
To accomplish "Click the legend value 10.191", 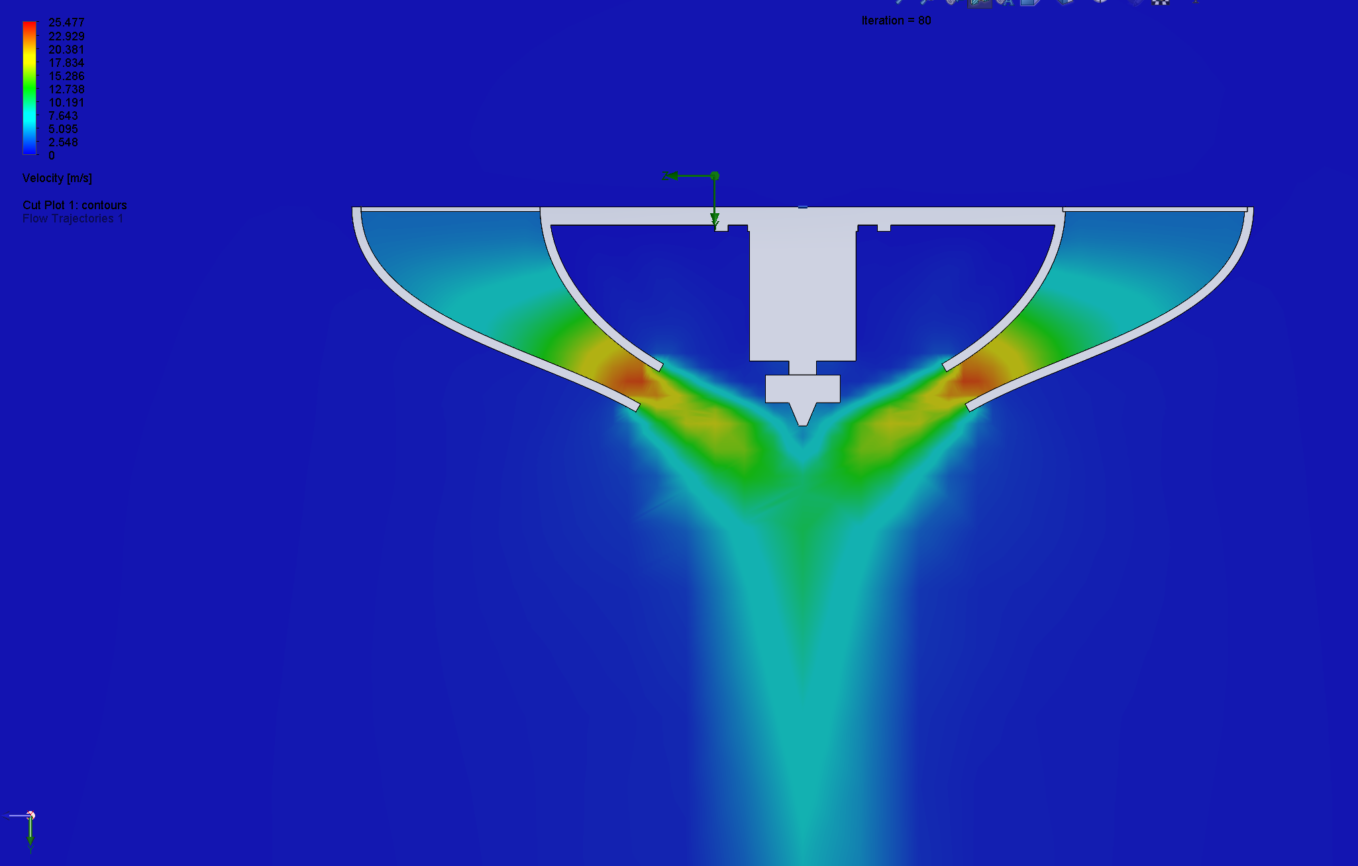I will click(66, 103).
